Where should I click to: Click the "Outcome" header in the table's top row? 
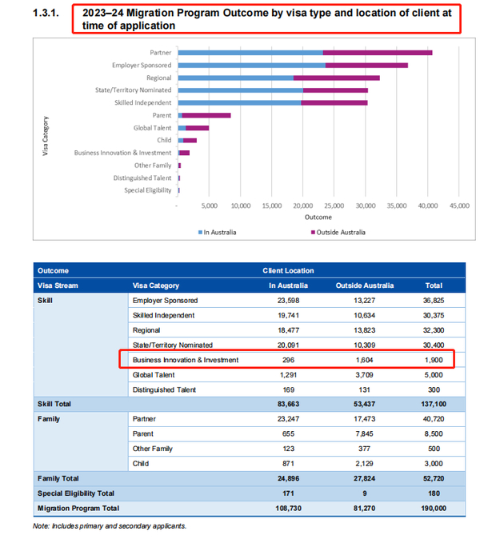coord(53,271)
